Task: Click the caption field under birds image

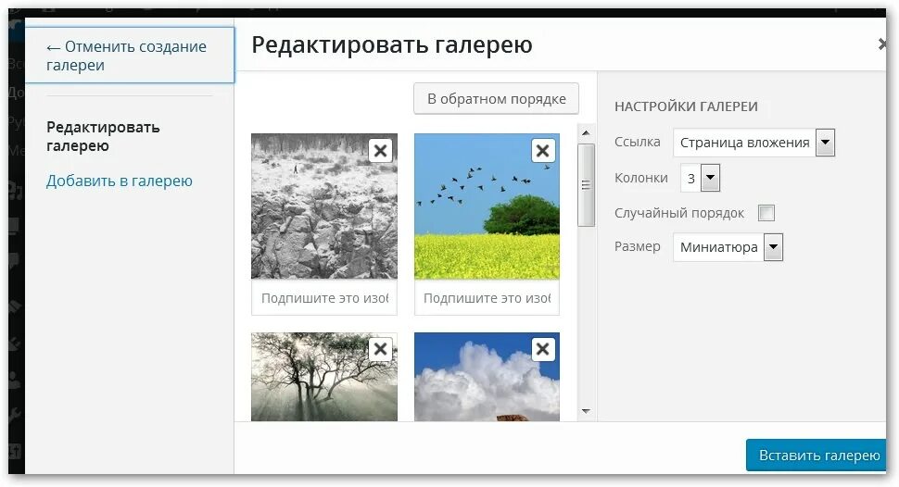Action: 487,298
